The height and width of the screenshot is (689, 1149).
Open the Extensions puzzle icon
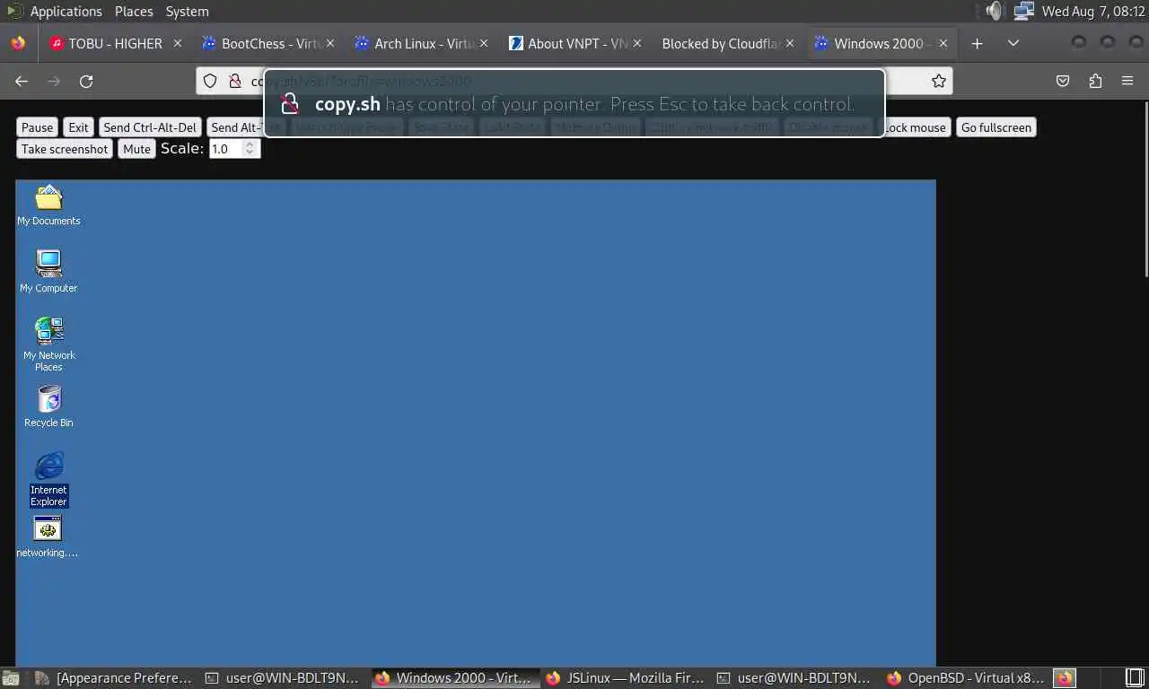tap(1095, 81)
